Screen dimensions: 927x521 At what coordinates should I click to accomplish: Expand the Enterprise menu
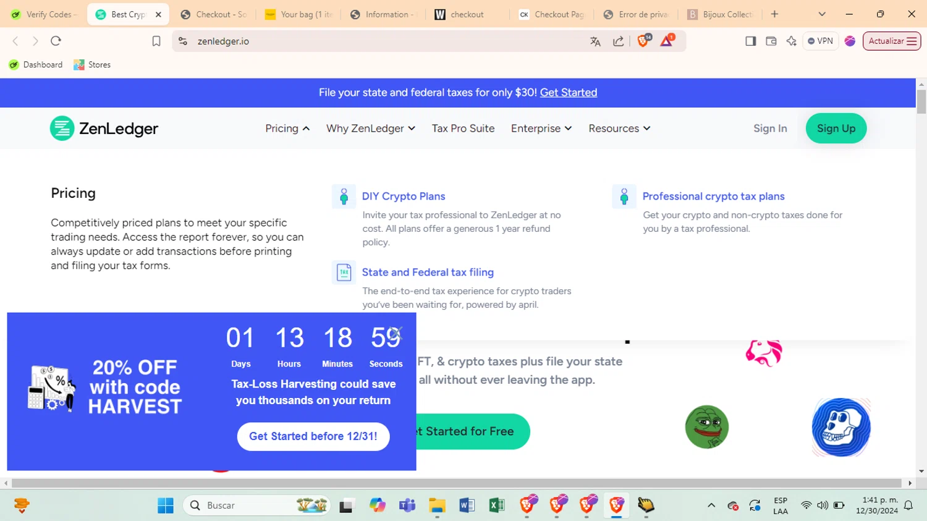tap(541, 129)
